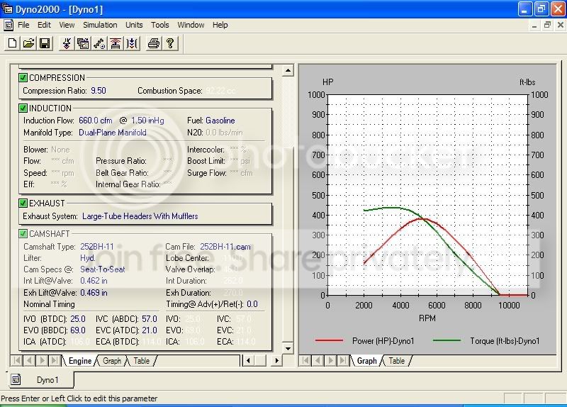The width and height of the screenshot is (567, 407).
Task: Click the red up-arrow stack toolbar icon
Action: coord(116,43)
